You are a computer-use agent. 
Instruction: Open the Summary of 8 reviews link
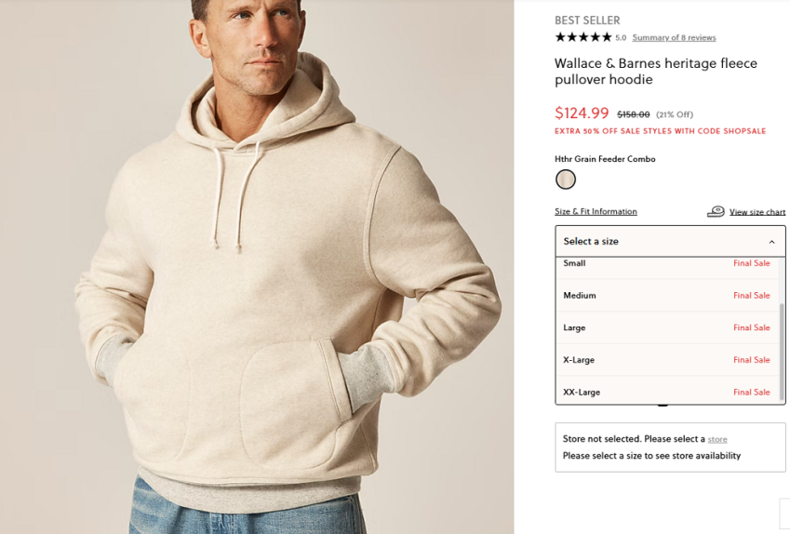click(674, 38)
